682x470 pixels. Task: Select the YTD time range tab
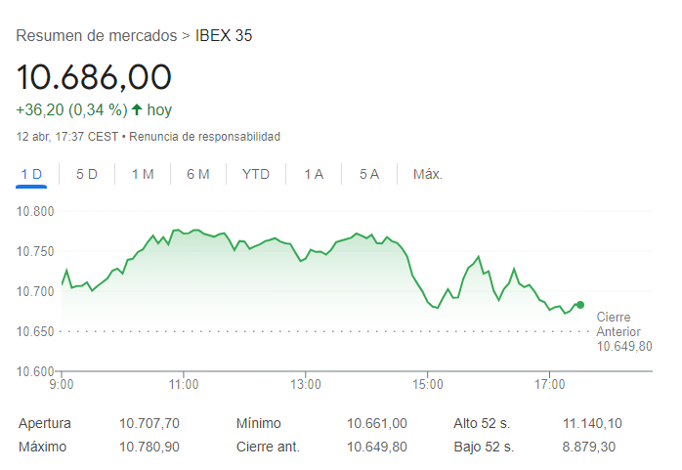click(256, 174)
